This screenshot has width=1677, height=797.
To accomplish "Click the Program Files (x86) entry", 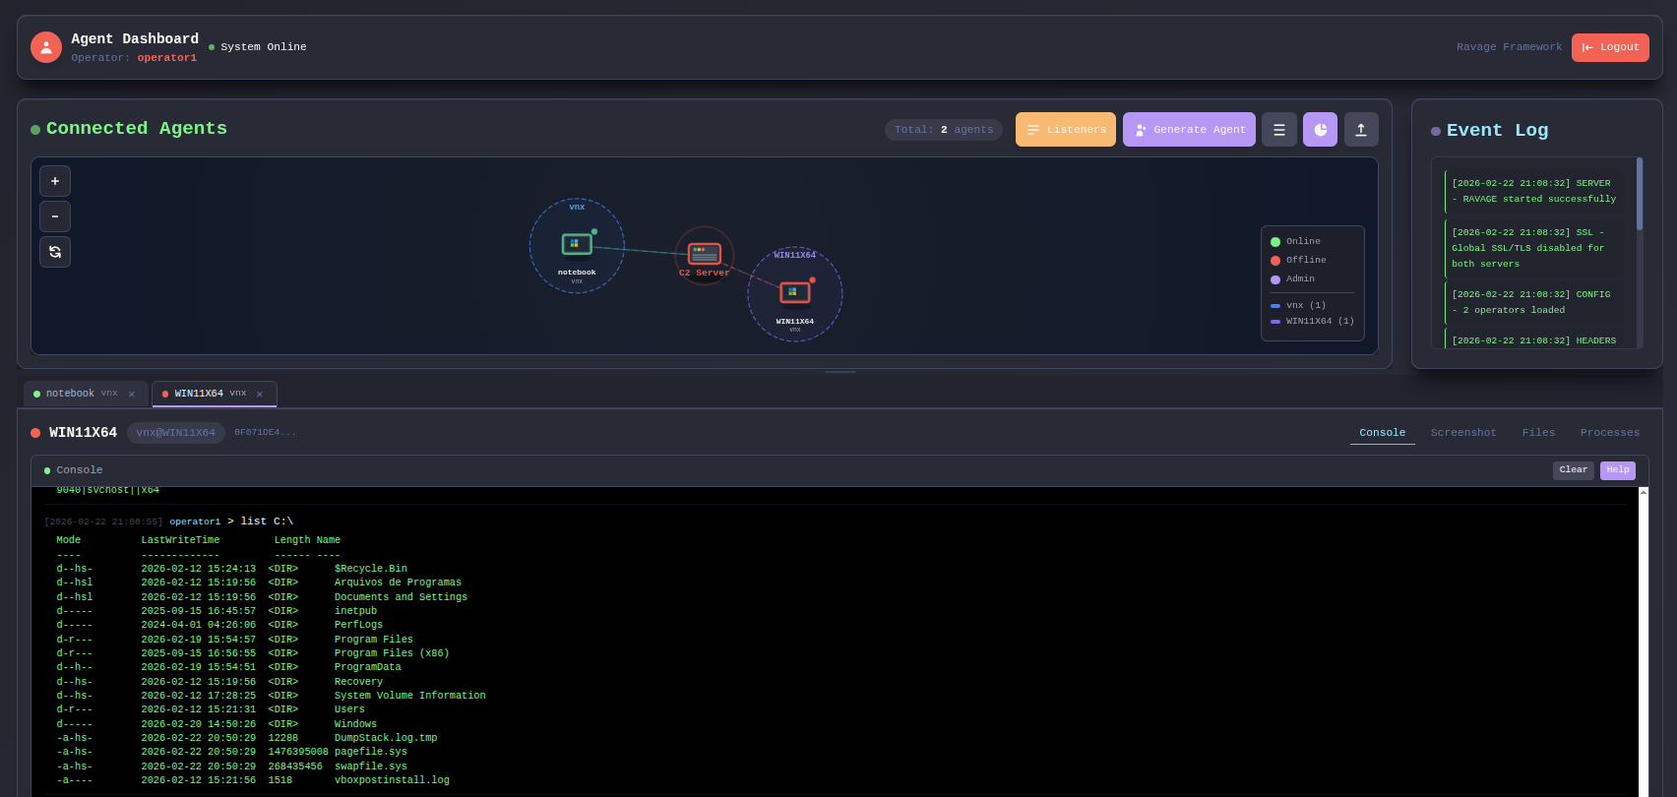I will point(392,653).
